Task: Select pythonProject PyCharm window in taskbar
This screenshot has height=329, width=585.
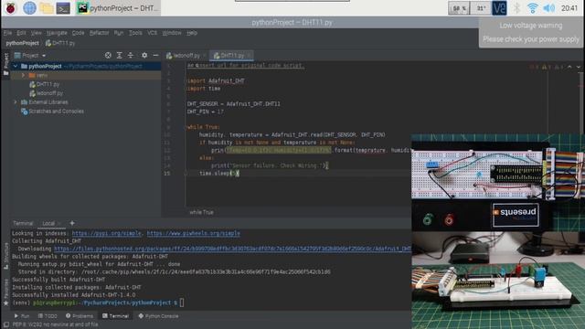Action: 118,8
